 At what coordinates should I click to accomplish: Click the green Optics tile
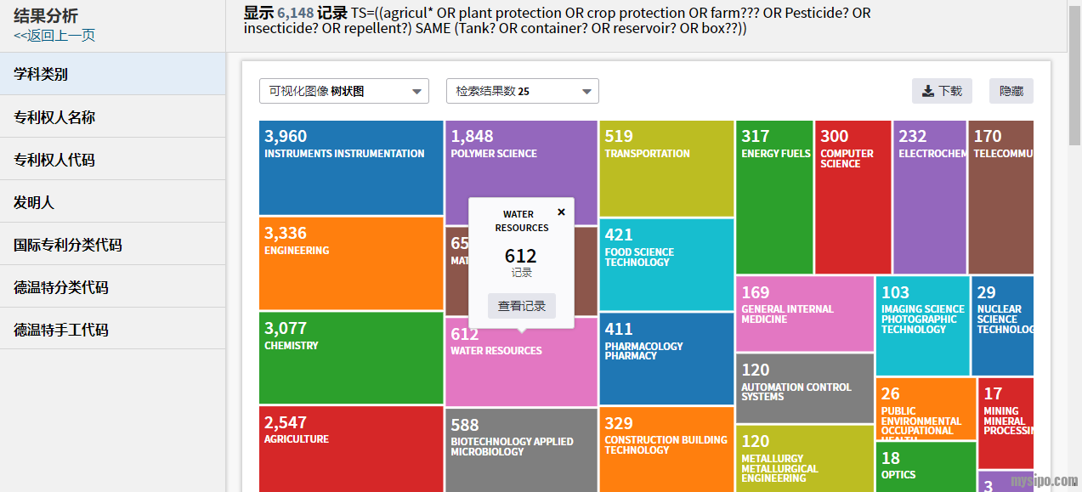[926, 467]
